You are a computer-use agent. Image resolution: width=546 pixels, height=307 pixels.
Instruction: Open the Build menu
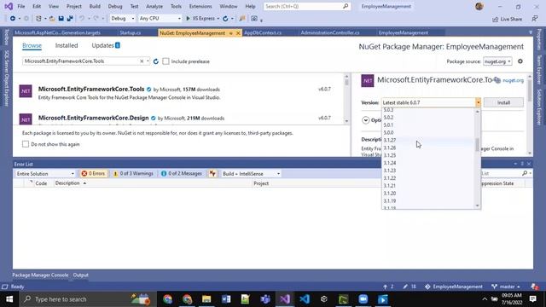coord(95,6)
